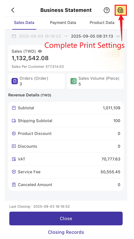The width and height of the screenshot is (134, 239).
Task: Click the Service Fee shield icon
Action: [x=14, y=172]
